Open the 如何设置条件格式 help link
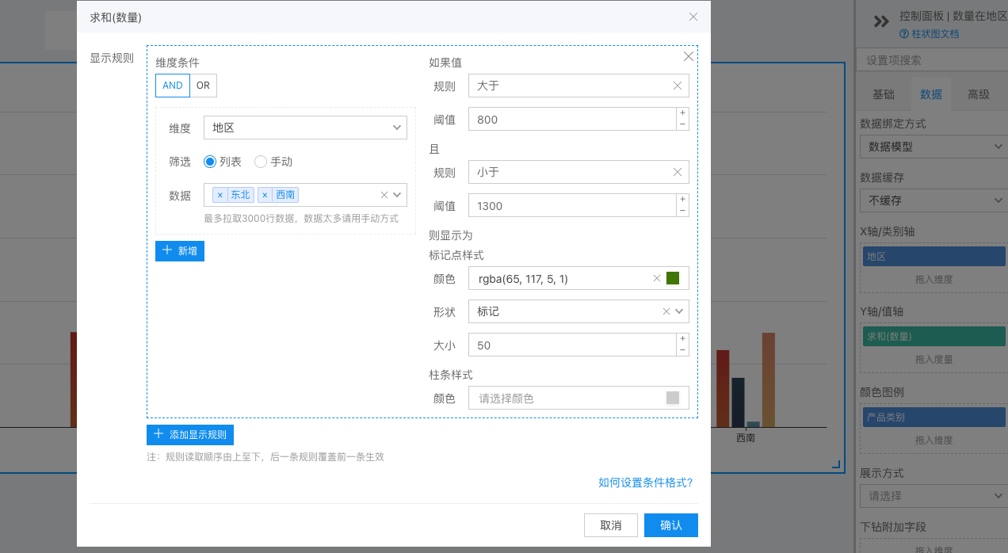Image resolution: width=1008 pixels, height=553 pixels. [x=645, y=482]
